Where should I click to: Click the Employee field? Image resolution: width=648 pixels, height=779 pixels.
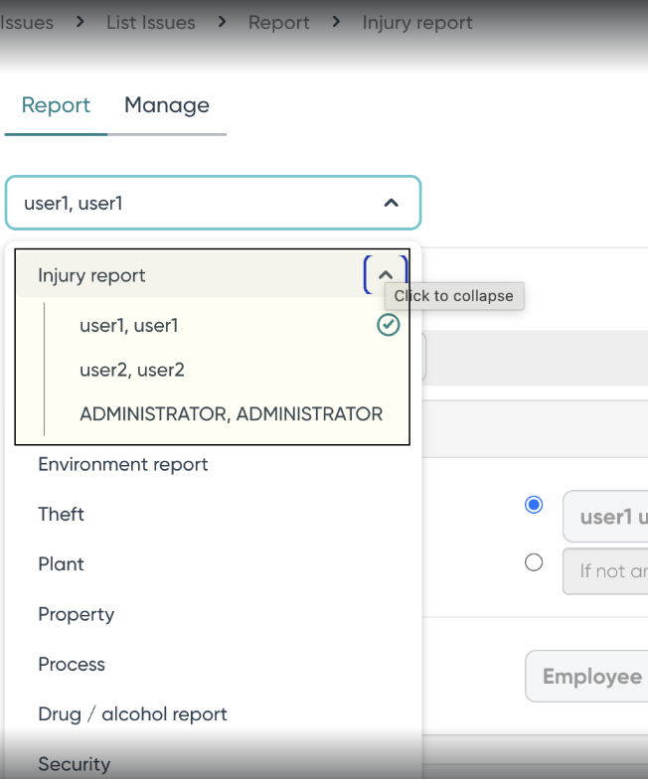(x=586, y=676)
